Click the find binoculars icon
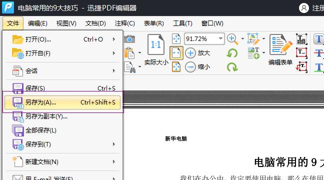This screenshot has height=180, width=324. 130,67
